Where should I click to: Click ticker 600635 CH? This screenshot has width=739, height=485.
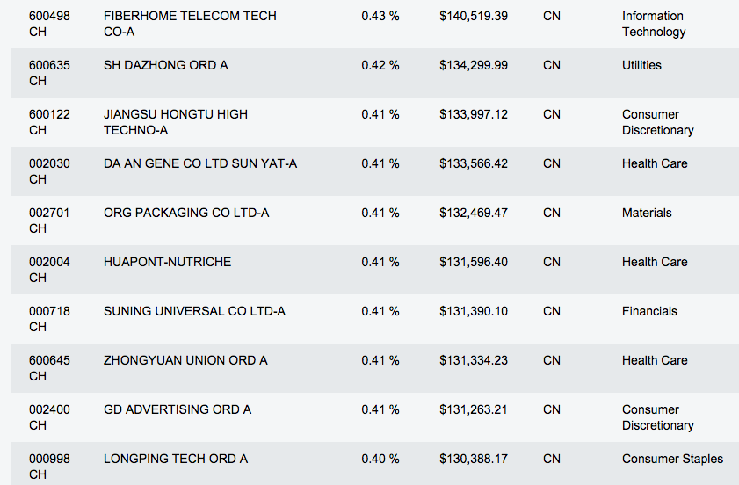click(x=49, y=73)
